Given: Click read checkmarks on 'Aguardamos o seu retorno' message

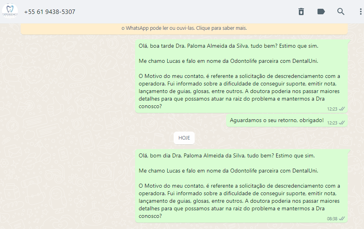Looking at the screenshot, I should (x=342, y=123).
